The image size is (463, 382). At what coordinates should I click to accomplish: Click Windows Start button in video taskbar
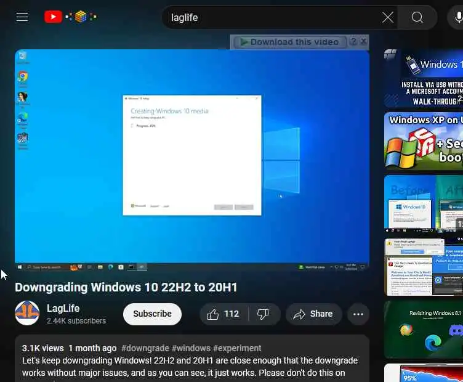[20, 267]
